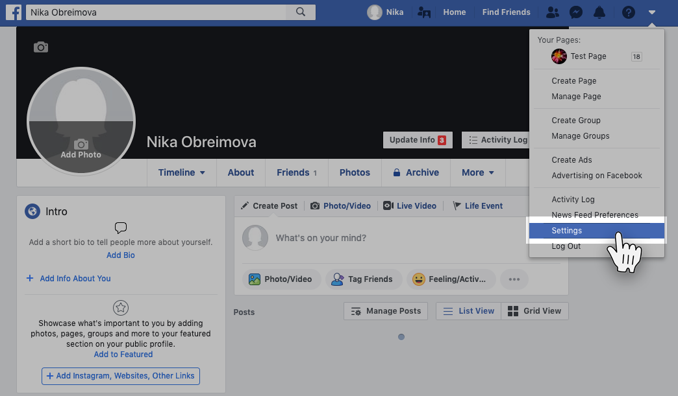Click the more options ellipsis in composer
The image size is (678, 396).
tap(514, 279)
